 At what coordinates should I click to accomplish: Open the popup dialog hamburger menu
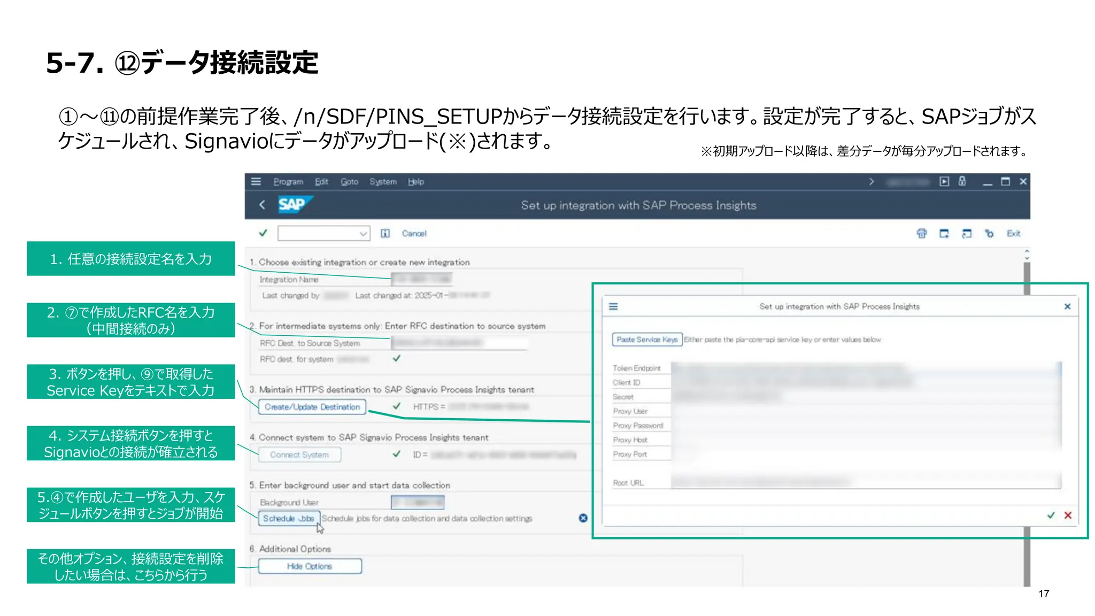(x=613, y=306)
